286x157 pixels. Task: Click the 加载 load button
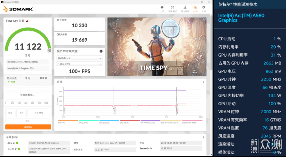(10, 113)
